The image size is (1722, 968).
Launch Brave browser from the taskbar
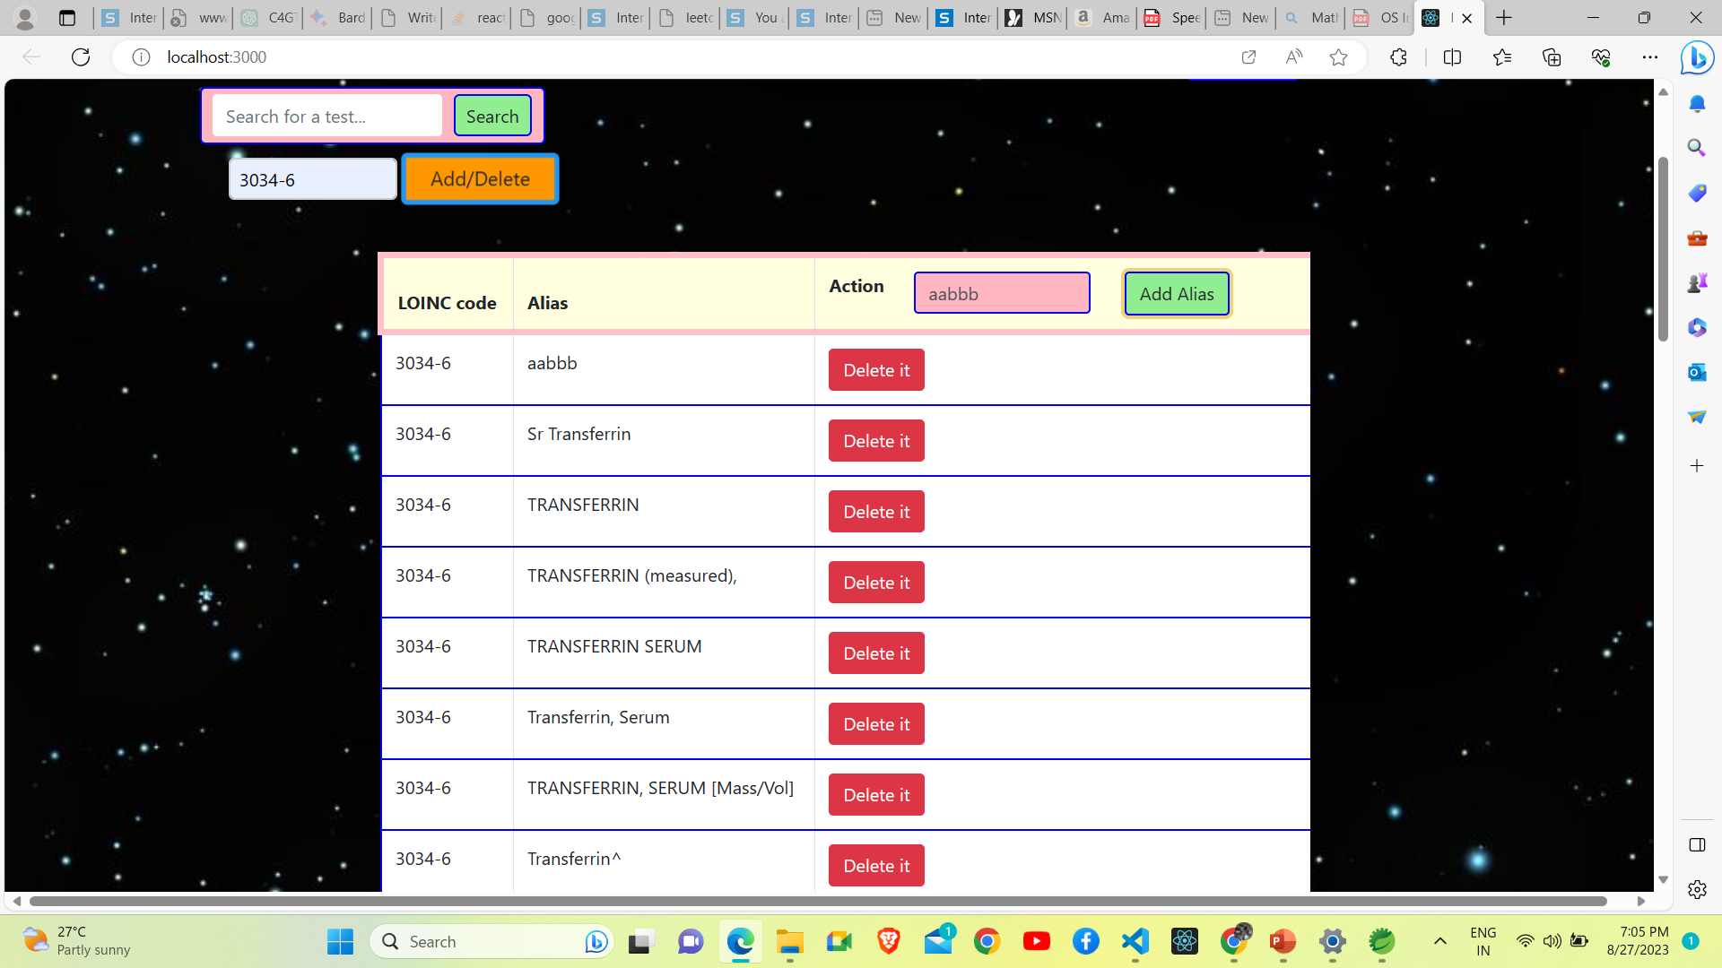click(x=889, y=941)
